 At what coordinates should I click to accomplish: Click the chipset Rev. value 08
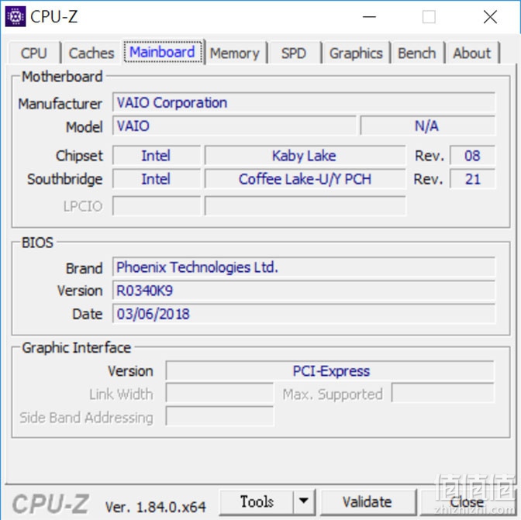click(472, 156)
